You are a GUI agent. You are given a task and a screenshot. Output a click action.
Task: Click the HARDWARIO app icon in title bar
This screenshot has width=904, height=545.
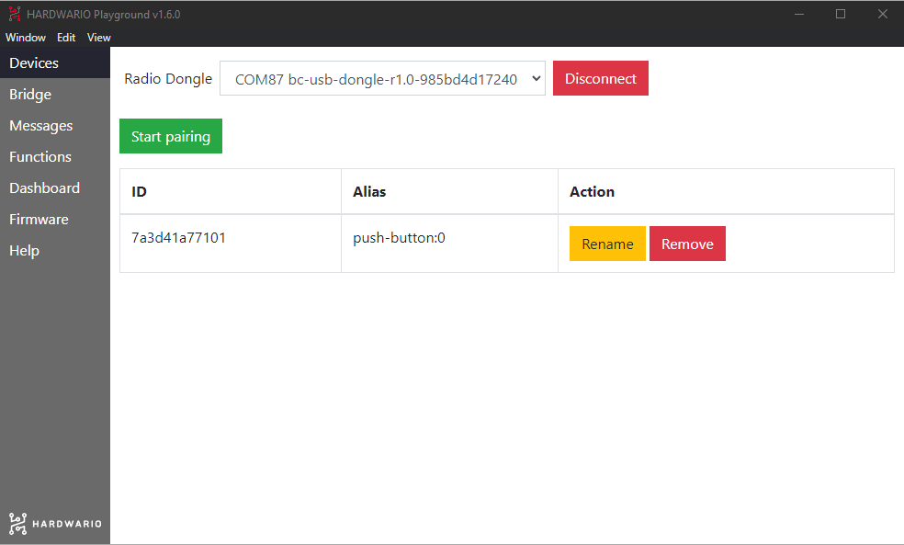pos(15,15)
